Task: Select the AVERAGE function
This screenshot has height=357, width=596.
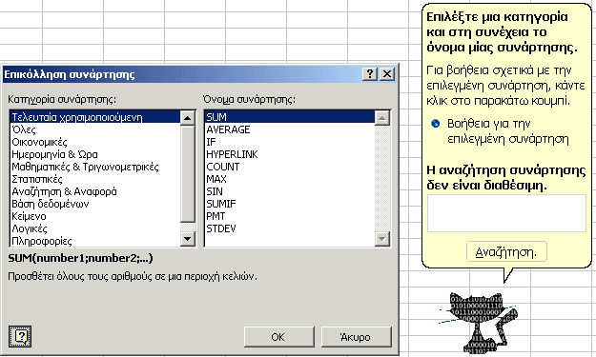Action: 290,129
